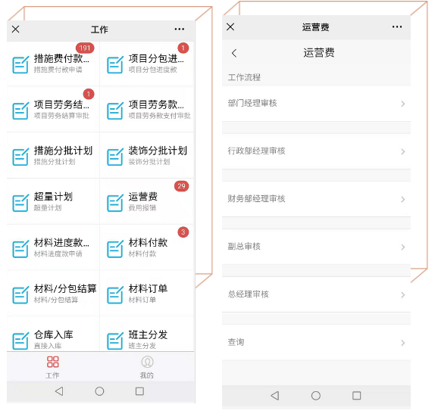Tap the 29 badge on 运营费

coord(182,186)
